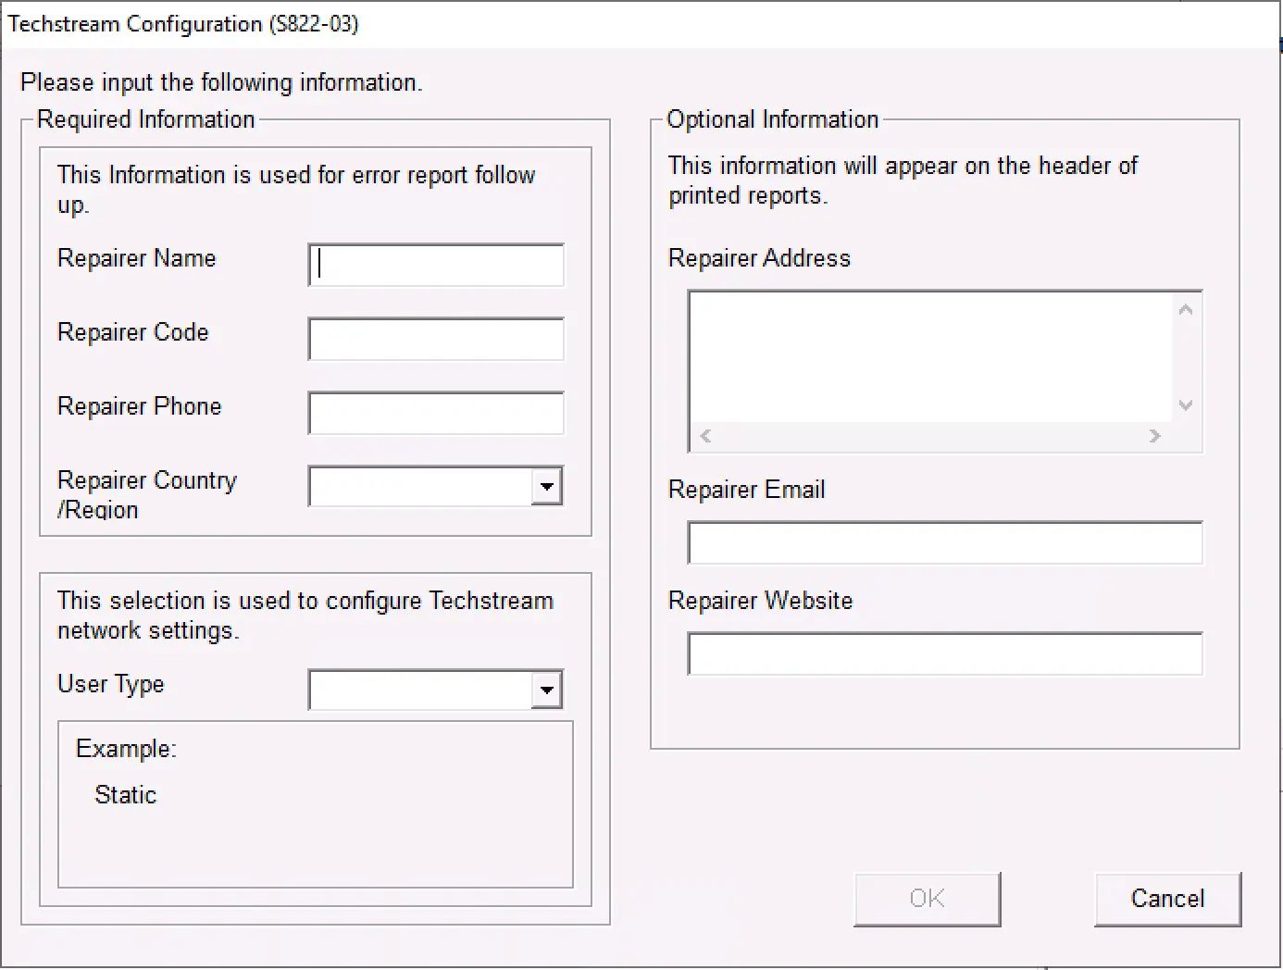
Task: Click the OK button
Action: (927, 899)
